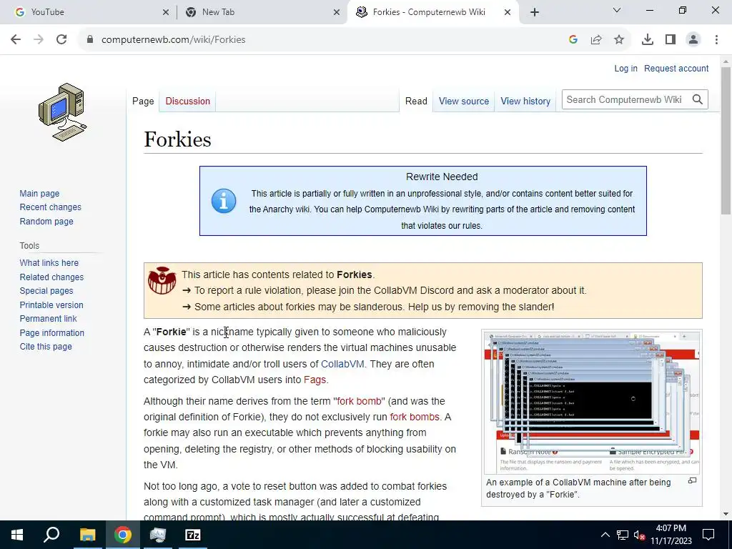
Task: Open What links here
Action: click(x=49, y=263)
